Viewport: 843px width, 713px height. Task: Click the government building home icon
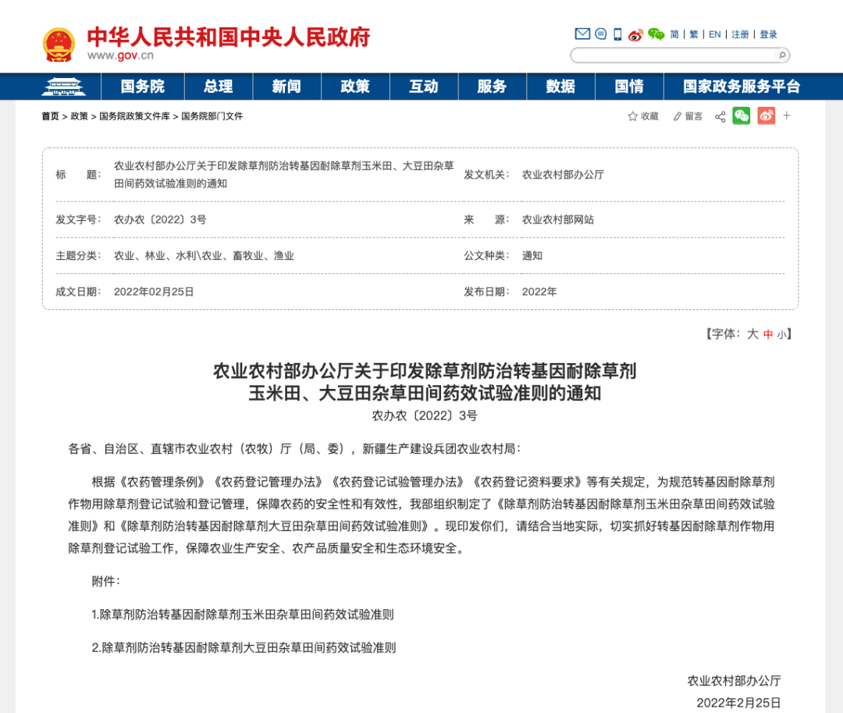pyautogui.click(x=63, y=87)
